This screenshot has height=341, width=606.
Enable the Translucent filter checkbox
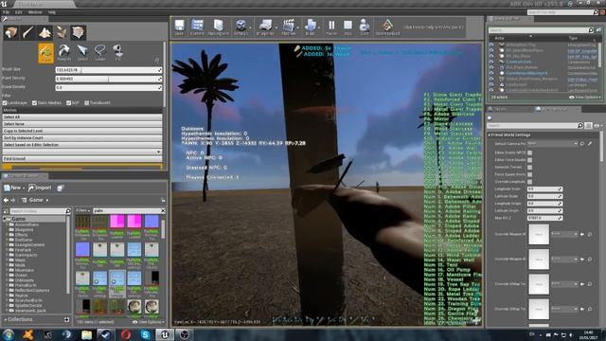(86, 103)
